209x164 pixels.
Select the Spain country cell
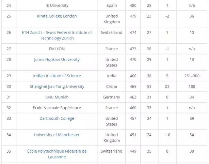pyautogui.click(x=111, y=6)
